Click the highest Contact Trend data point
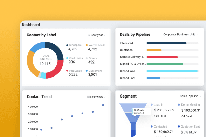 (x=103, y=105)
